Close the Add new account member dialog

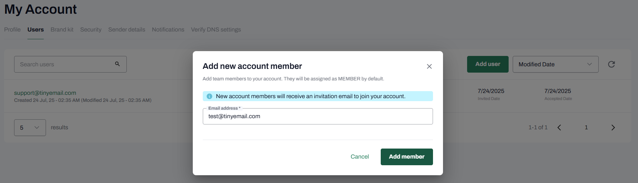point(429,66)
